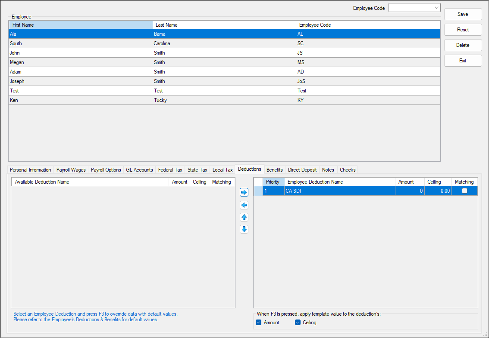489x338 pixels.
Task: Enable the Matching checkbox for CA SDI
Action: [464, 191]
